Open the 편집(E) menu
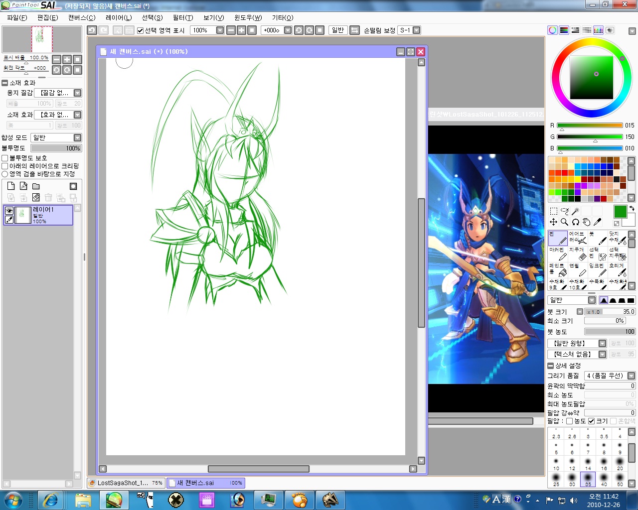 [47, 17]
